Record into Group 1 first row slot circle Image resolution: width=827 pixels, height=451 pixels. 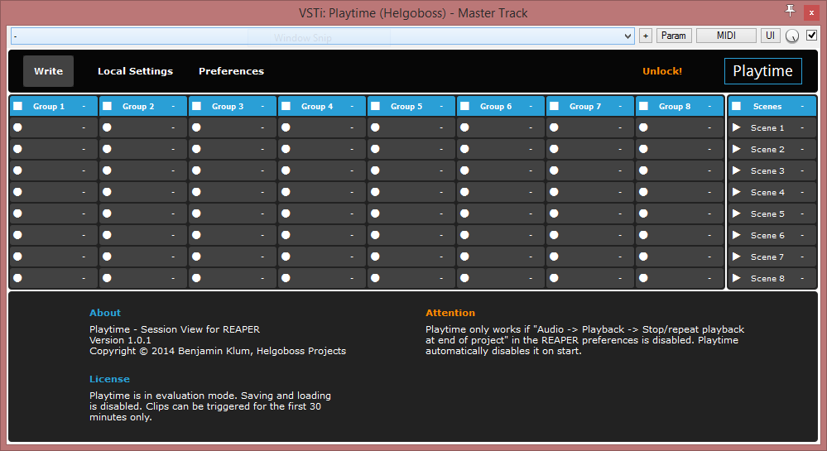[18, 127]
